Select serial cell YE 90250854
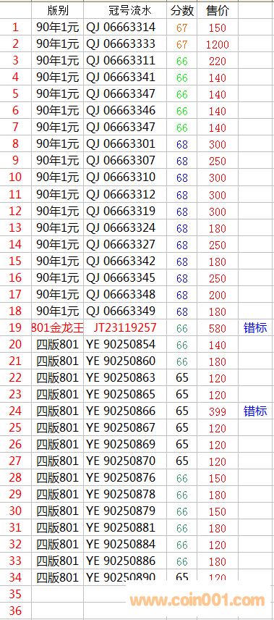 coord(125,344)
